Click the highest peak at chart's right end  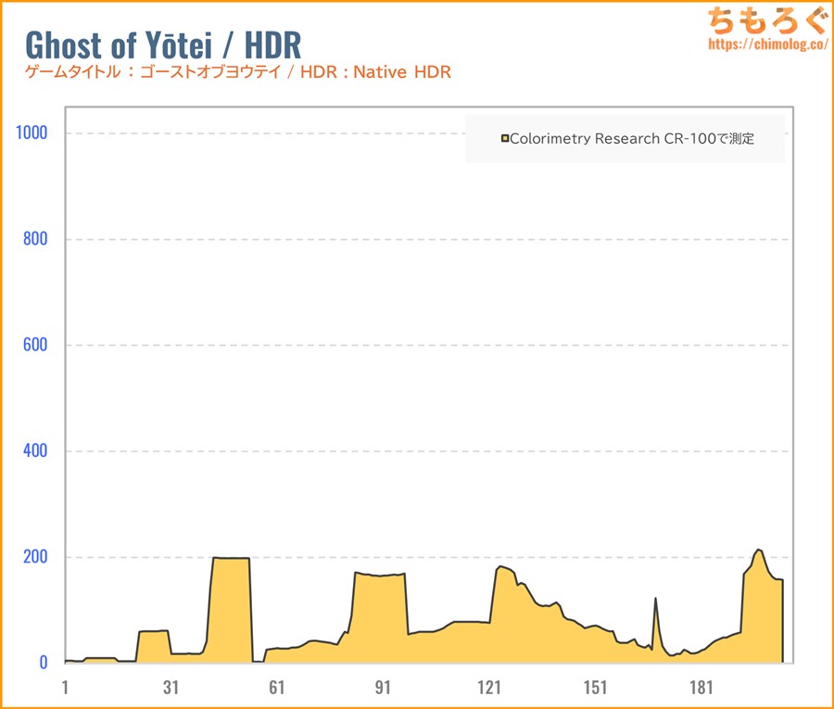click(759, 551)
